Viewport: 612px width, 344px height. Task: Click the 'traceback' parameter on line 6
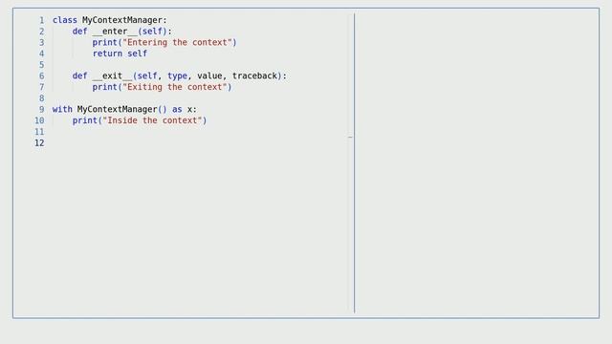tap(254, 76)
